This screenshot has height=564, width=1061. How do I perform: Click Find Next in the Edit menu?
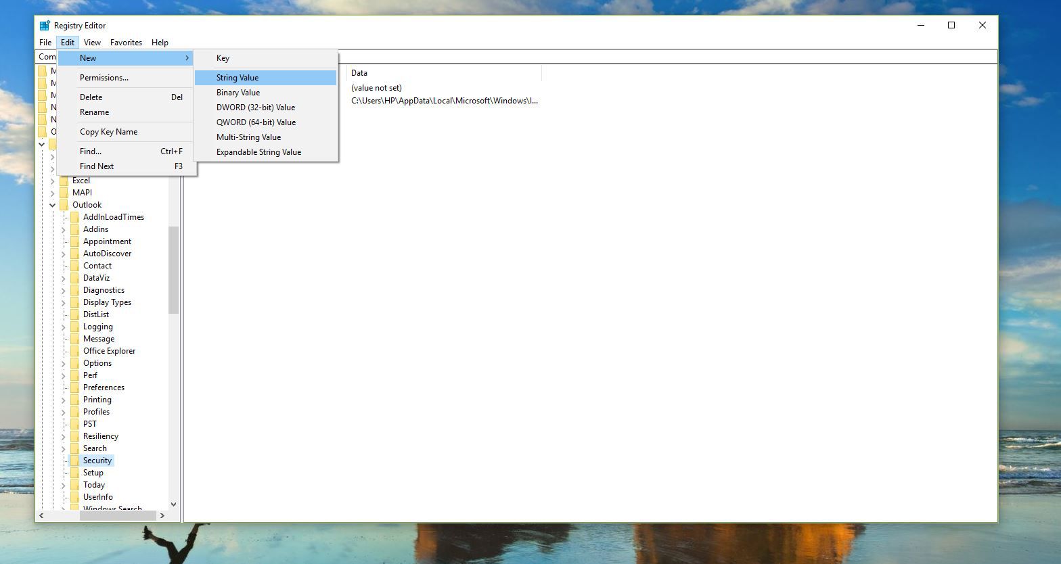tap(126, 166)
